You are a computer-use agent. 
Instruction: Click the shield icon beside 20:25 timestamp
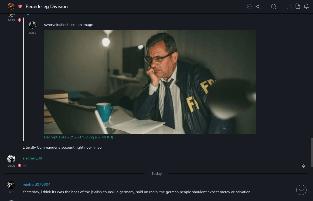click(19, 20)
